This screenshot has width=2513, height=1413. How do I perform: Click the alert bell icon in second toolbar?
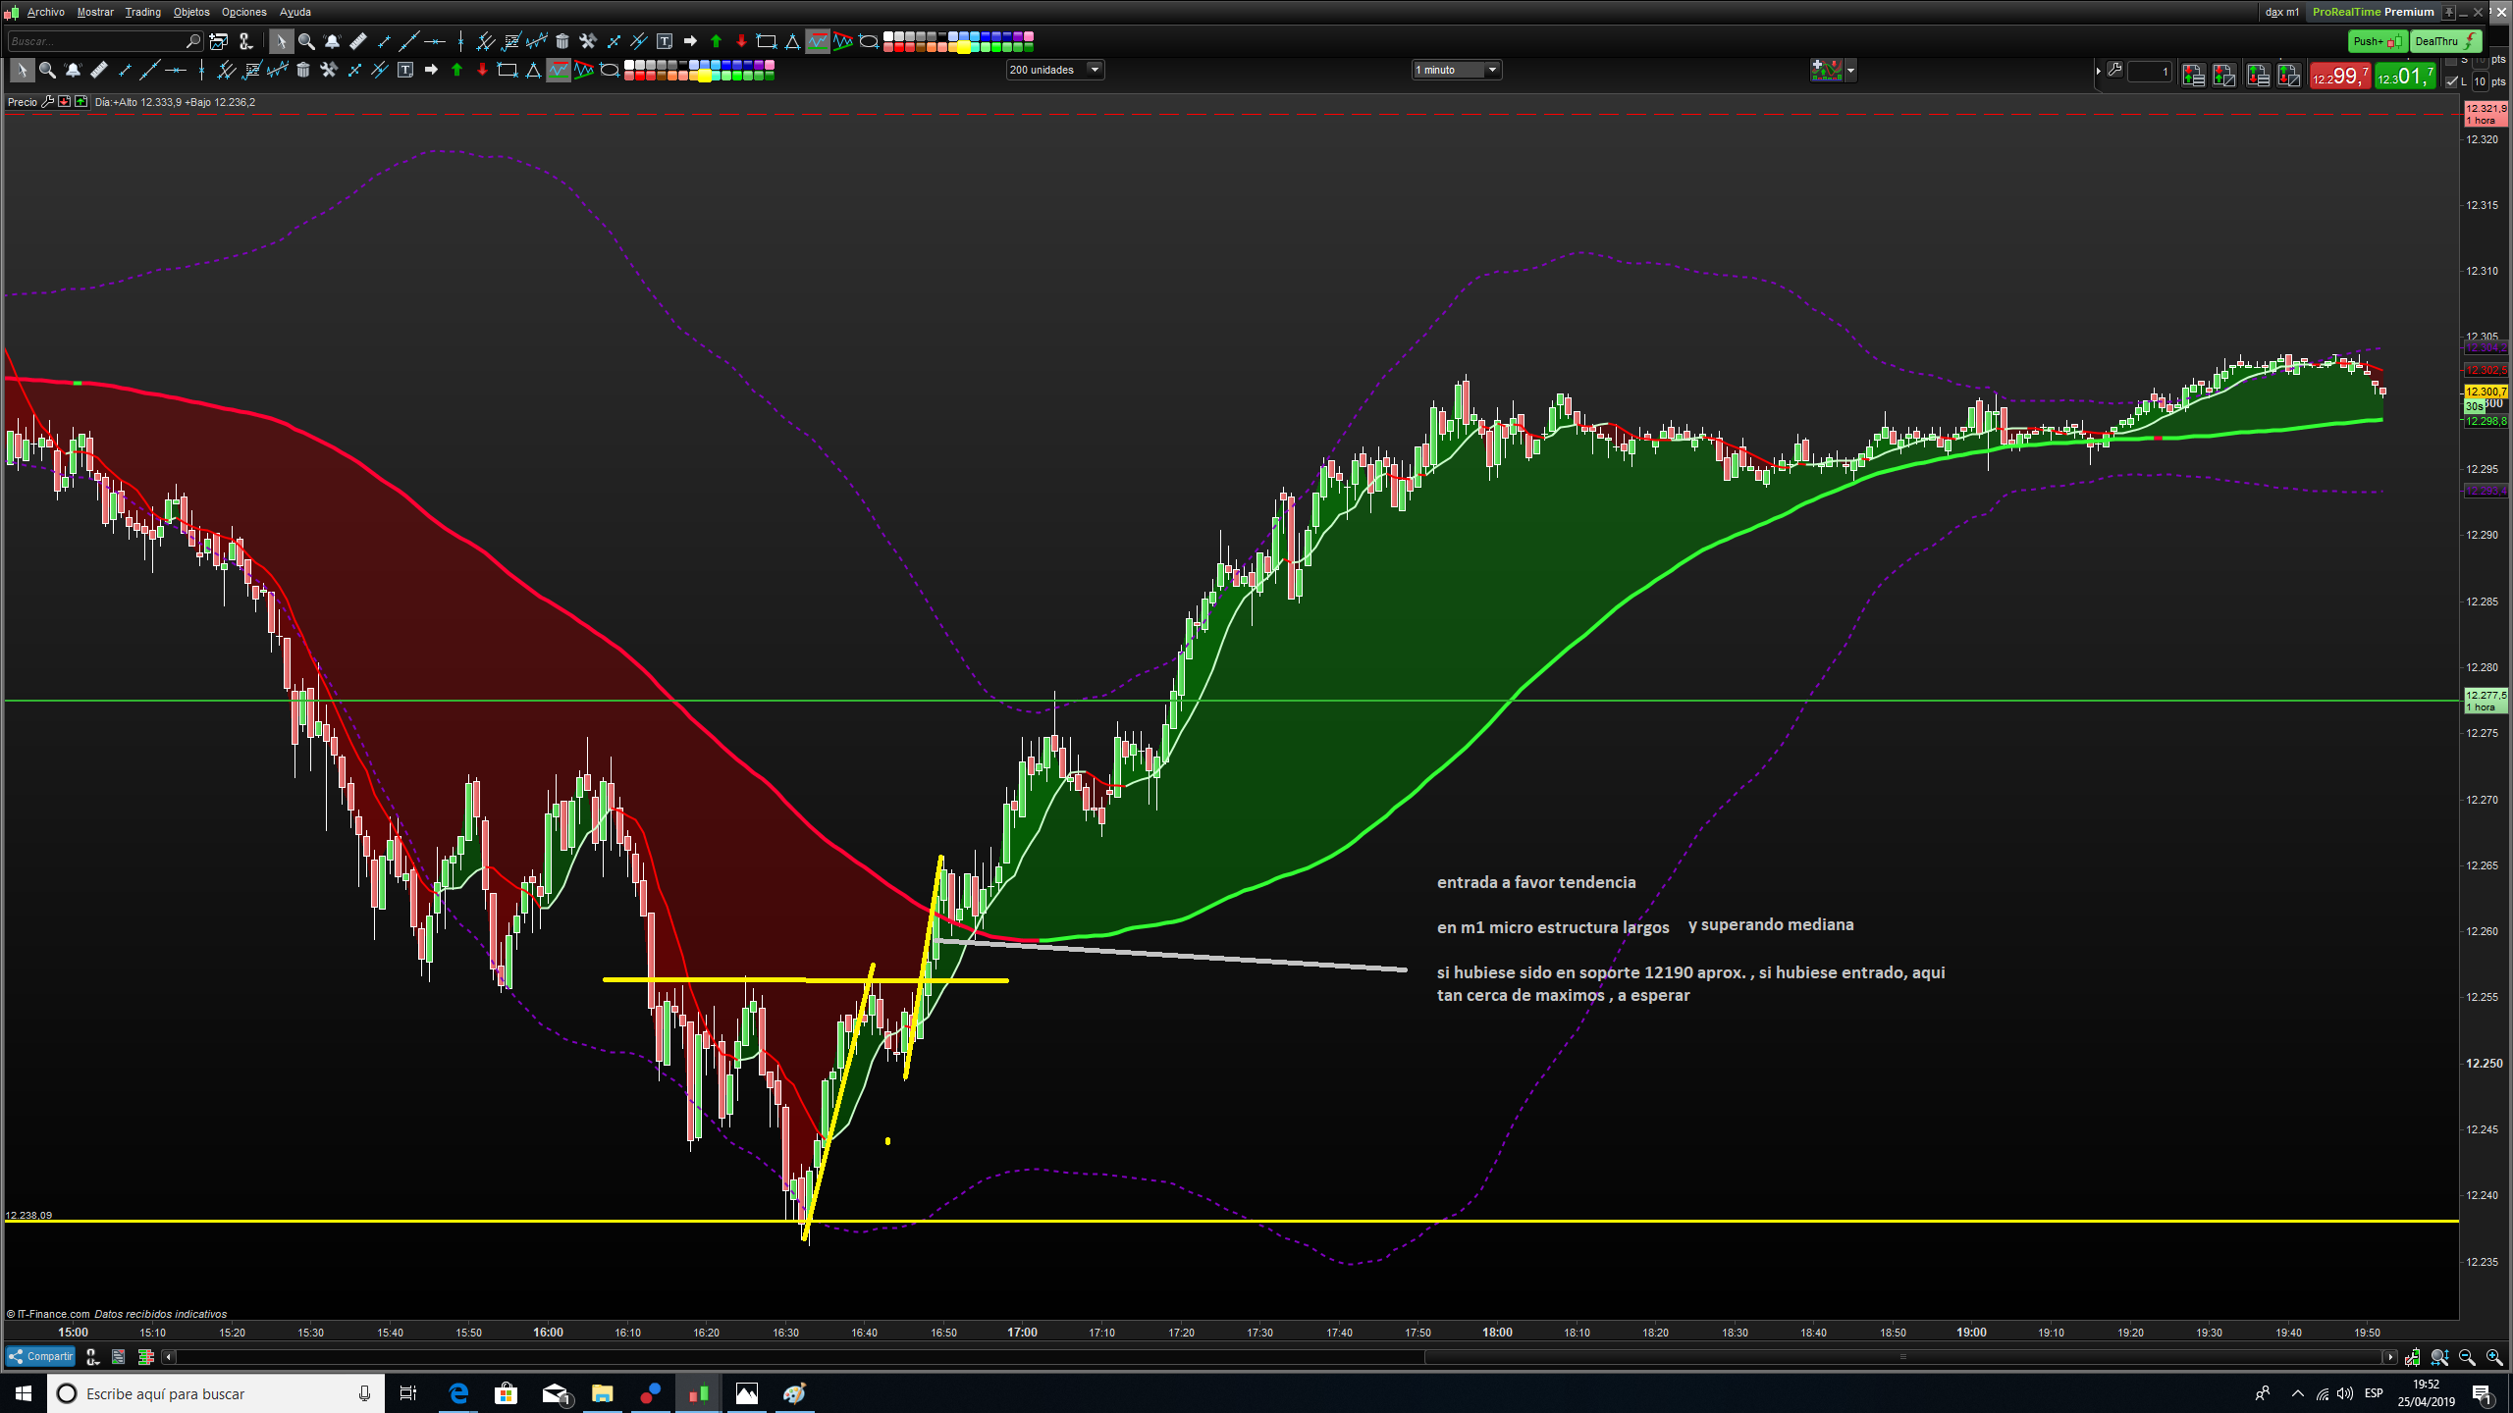[73, 70]
